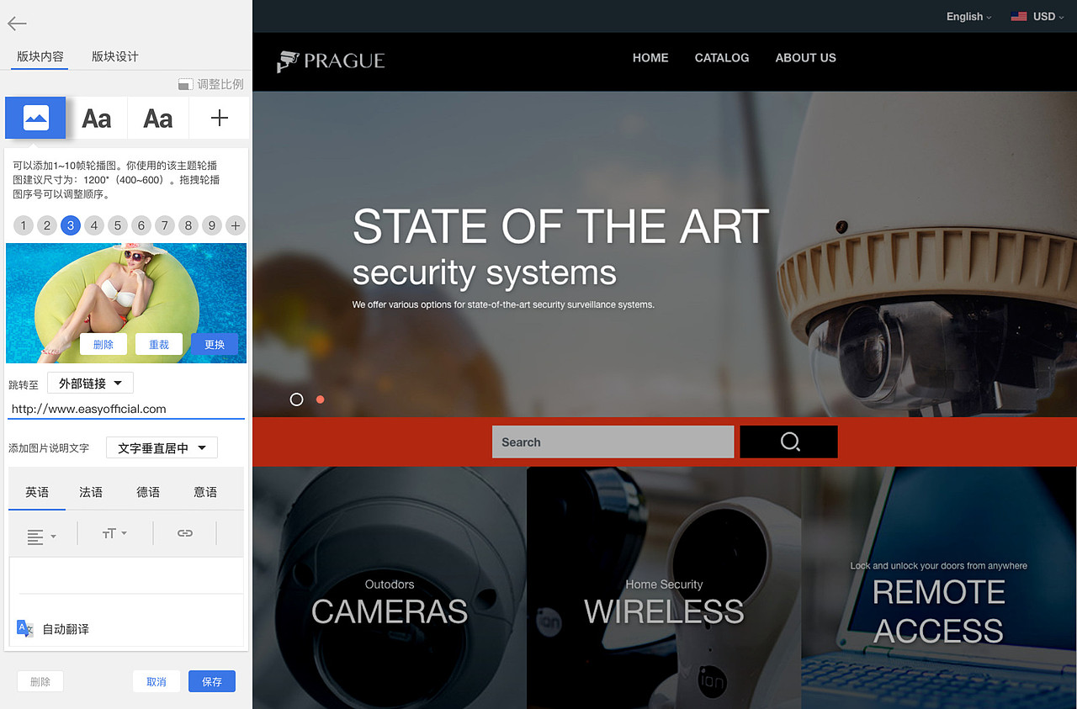Click the back arrow icon
The width and height of the screenshot is (1077, 709).
click(x=17, y=24)
